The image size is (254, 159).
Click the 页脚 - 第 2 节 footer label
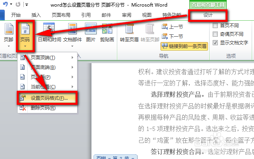pyautogui.click(x=115, y=157)
